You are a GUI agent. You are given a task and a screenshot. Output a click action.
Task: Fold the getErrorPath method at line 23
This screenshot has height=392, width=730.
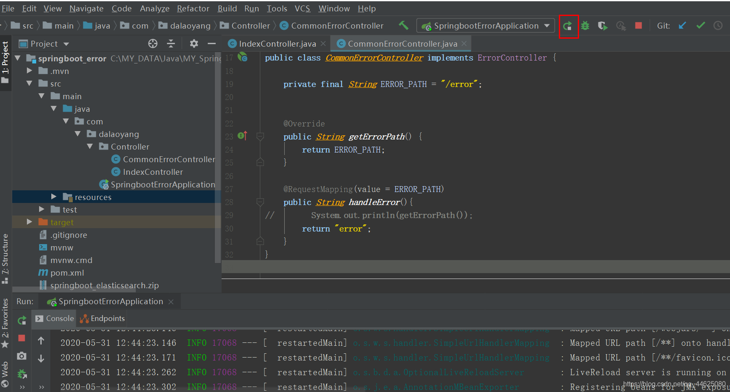(x=260, y=136)
